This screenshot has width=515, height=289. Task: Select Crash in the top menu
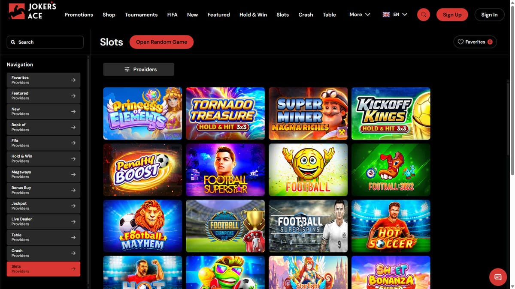click(x=306, y=15)
